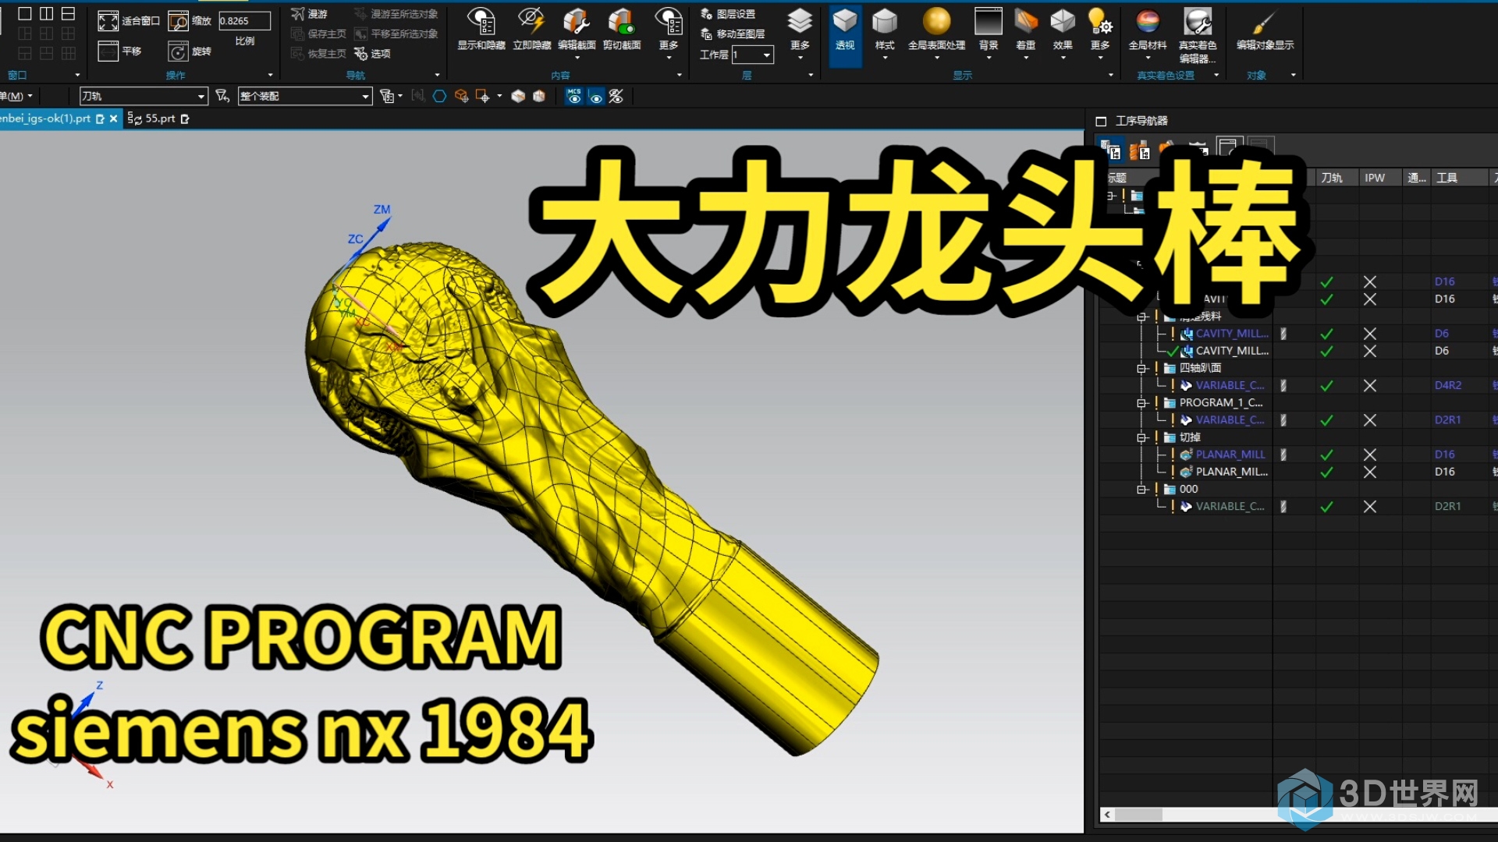Click the blue hexagon selection icon
Screen dimensions: 1498x842
(x=439, y=96)
